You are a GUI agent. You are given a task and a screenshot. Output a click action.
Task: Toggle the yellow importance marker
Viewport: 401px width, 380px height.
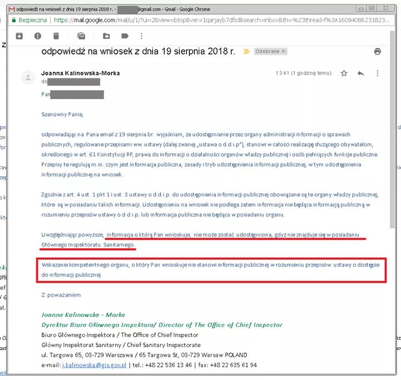click(x=246, y=51)
